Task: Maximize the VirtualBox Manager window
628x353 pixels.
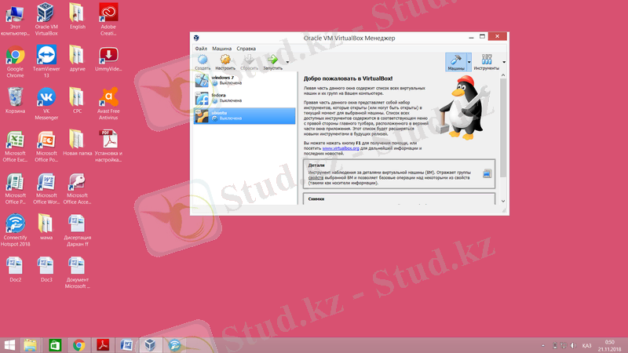Action: pos(482,36)
